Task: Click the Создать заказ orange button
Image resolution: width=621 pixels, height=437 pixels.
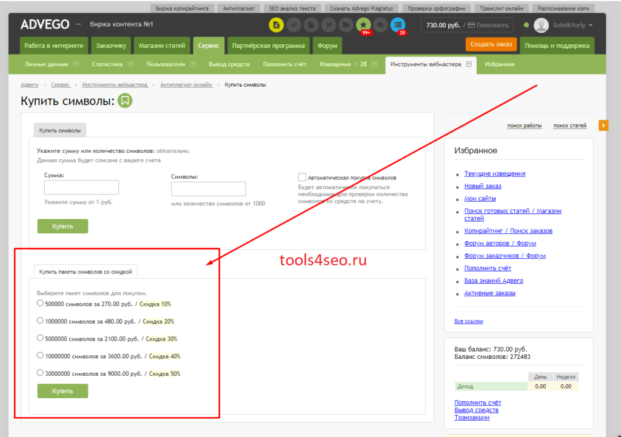Action: (x=491, y=44)
